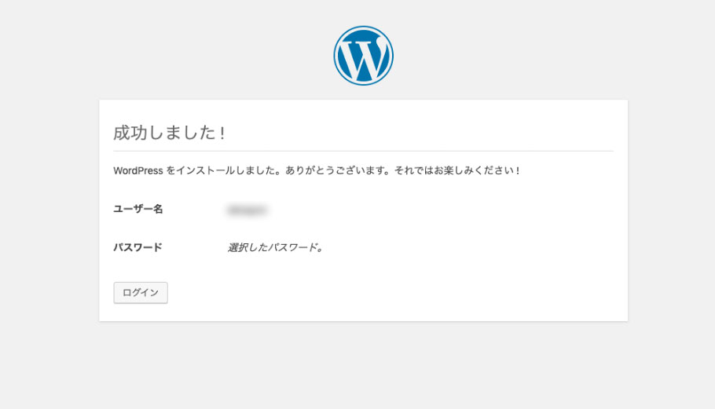Viewport: 715px width, 409px height.
Task: Click exclamation mark ending the 成功しました heading
Action: (222, 133)
